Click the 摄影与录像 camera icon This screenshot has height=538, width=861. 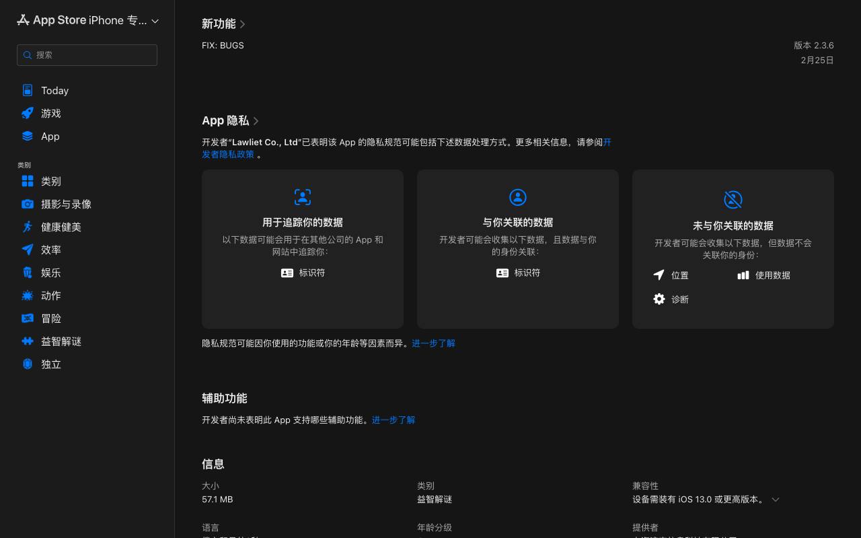[x=28, y=204]
